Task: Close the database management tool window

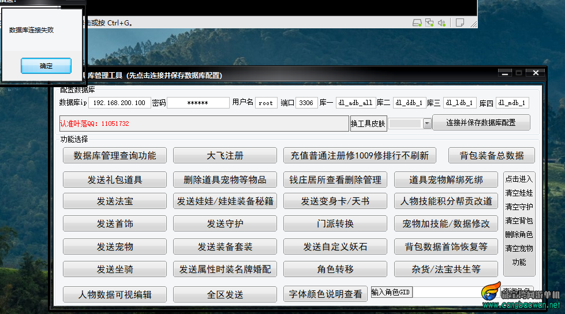Action: (536, 73)
